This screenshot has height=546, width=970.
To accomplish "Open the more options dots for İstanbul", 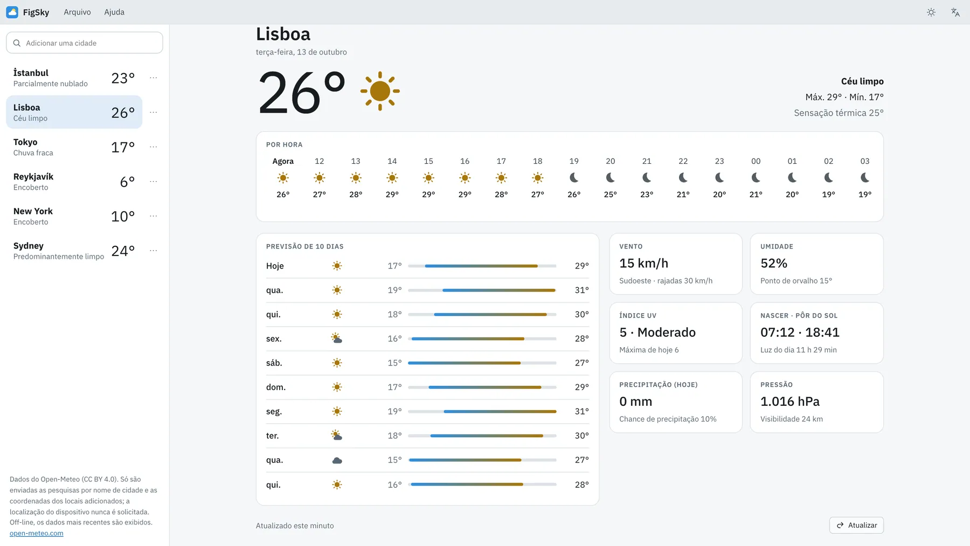I will [x=154, y=78].
